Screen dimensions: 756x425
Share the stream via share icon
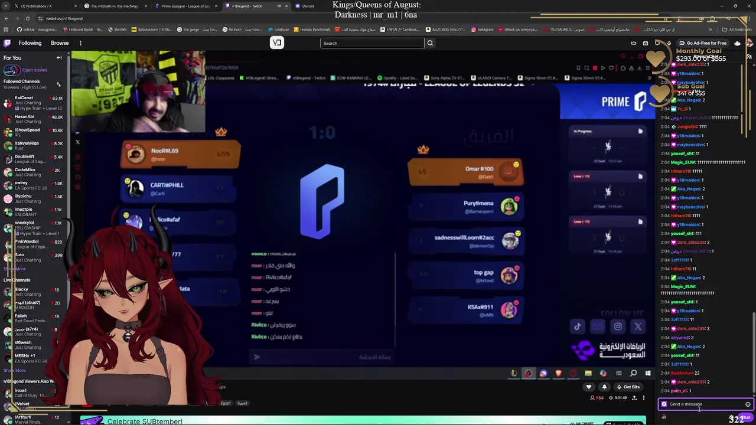[634, 398]
